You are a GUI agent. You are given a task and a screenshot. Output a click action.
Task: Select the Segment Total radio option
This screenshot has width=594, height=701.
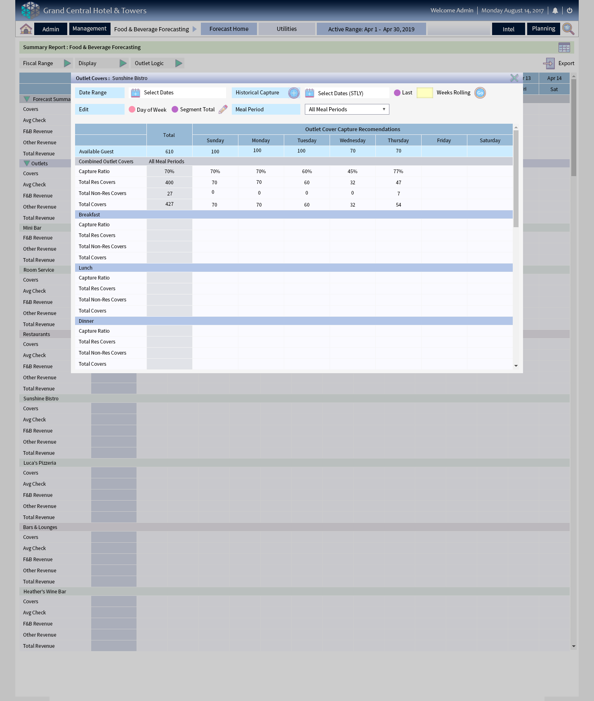click(x=175, y=110)
